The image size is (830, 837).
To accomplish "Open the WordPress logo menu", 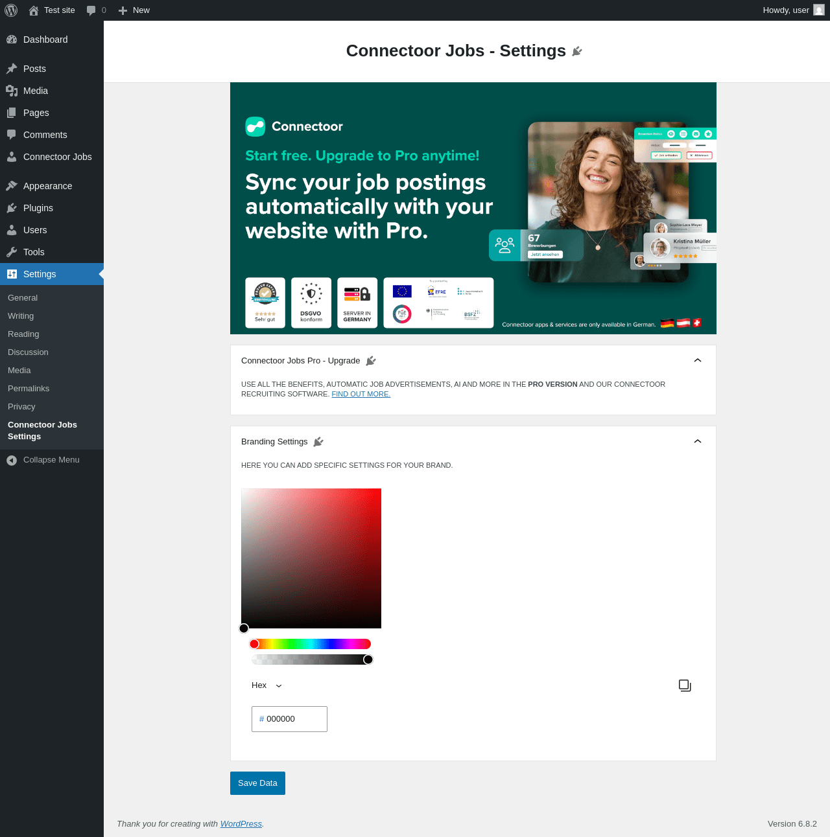I will pyautogui.click(x=11, y=10).
